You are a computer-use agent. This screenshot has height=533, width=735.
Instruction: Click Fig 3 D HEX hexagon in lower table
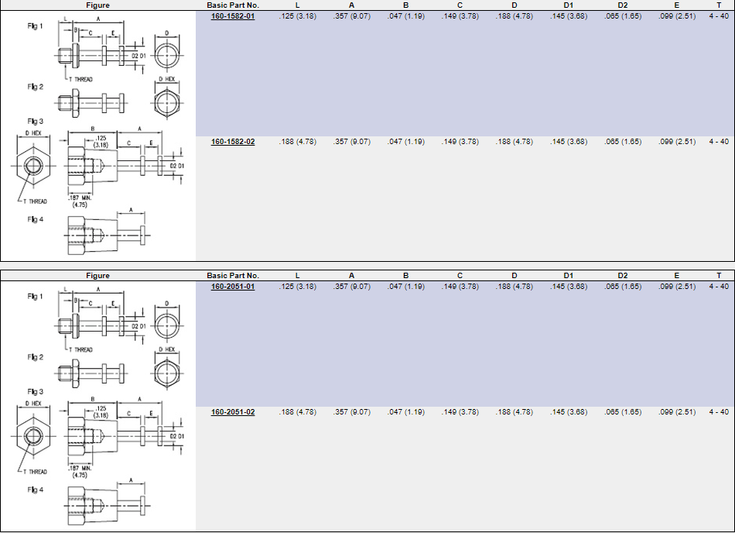pyautogui.click(x=32, y=436)
